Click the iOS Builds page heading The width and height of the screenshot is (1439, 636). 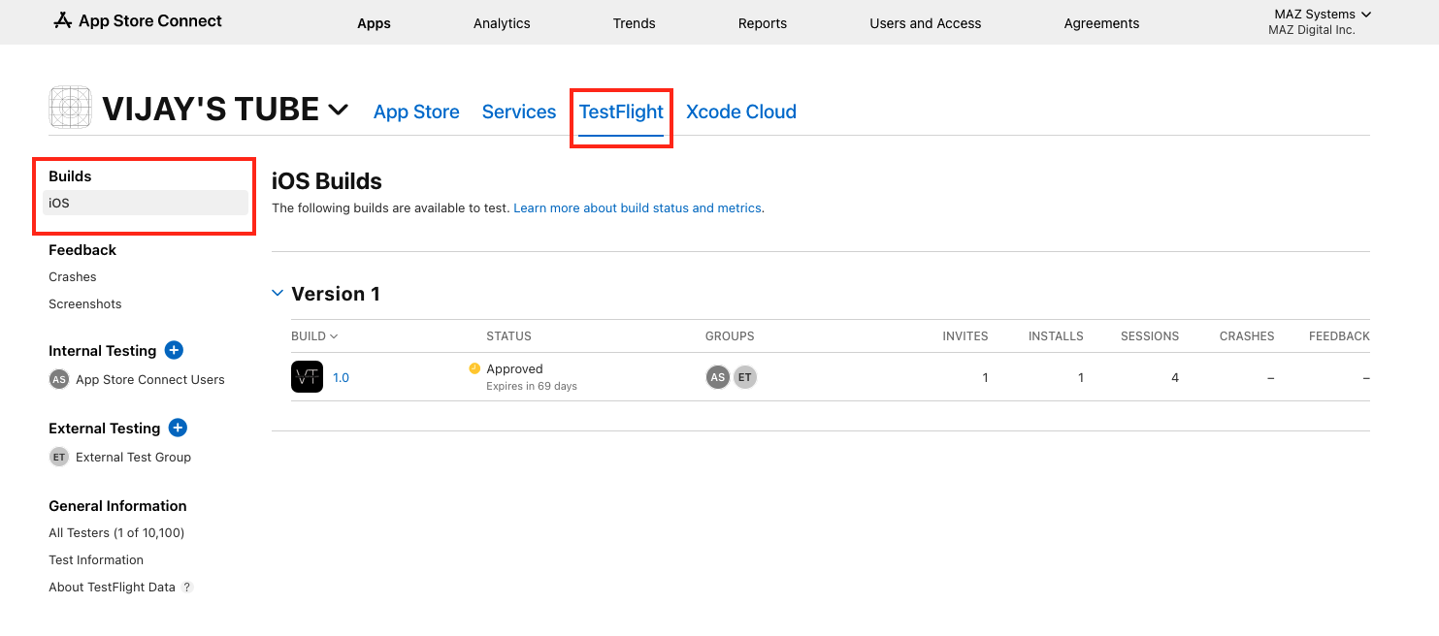(327, 181)
